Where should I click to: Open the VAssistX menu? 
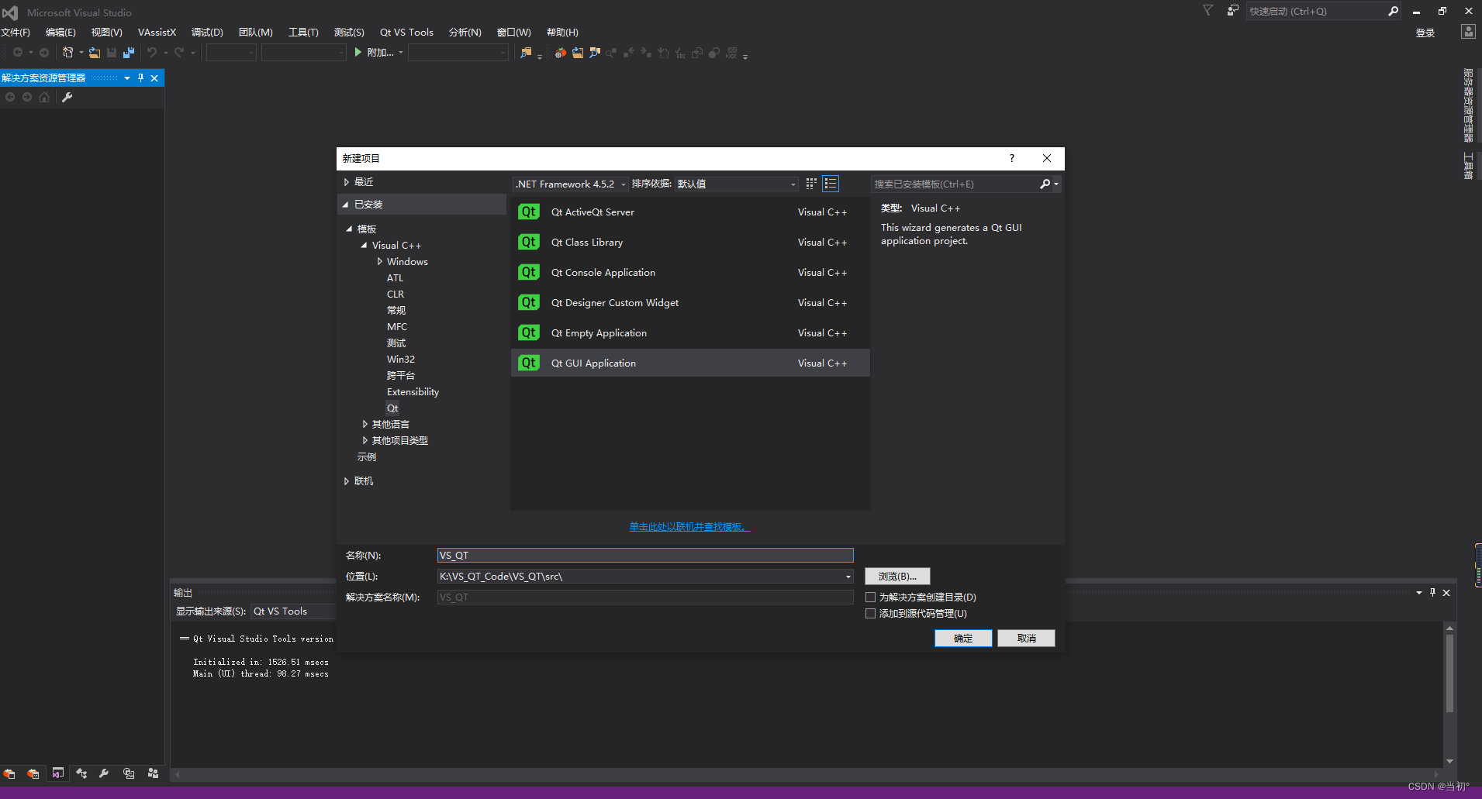[157, 32]
